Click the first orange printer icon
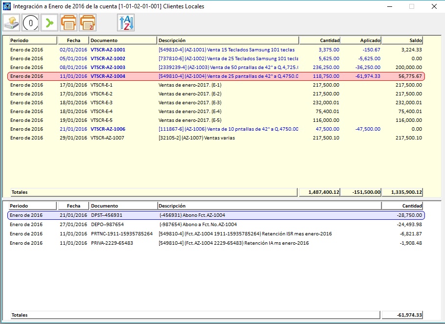The height and width of the screenshot is (324, 445). tap(69, 23)
